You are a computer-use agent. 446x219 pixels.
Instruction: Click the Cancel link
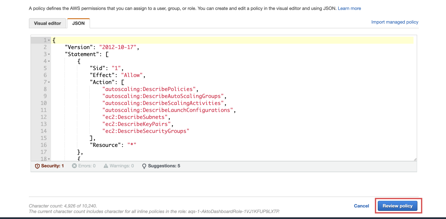361,206
